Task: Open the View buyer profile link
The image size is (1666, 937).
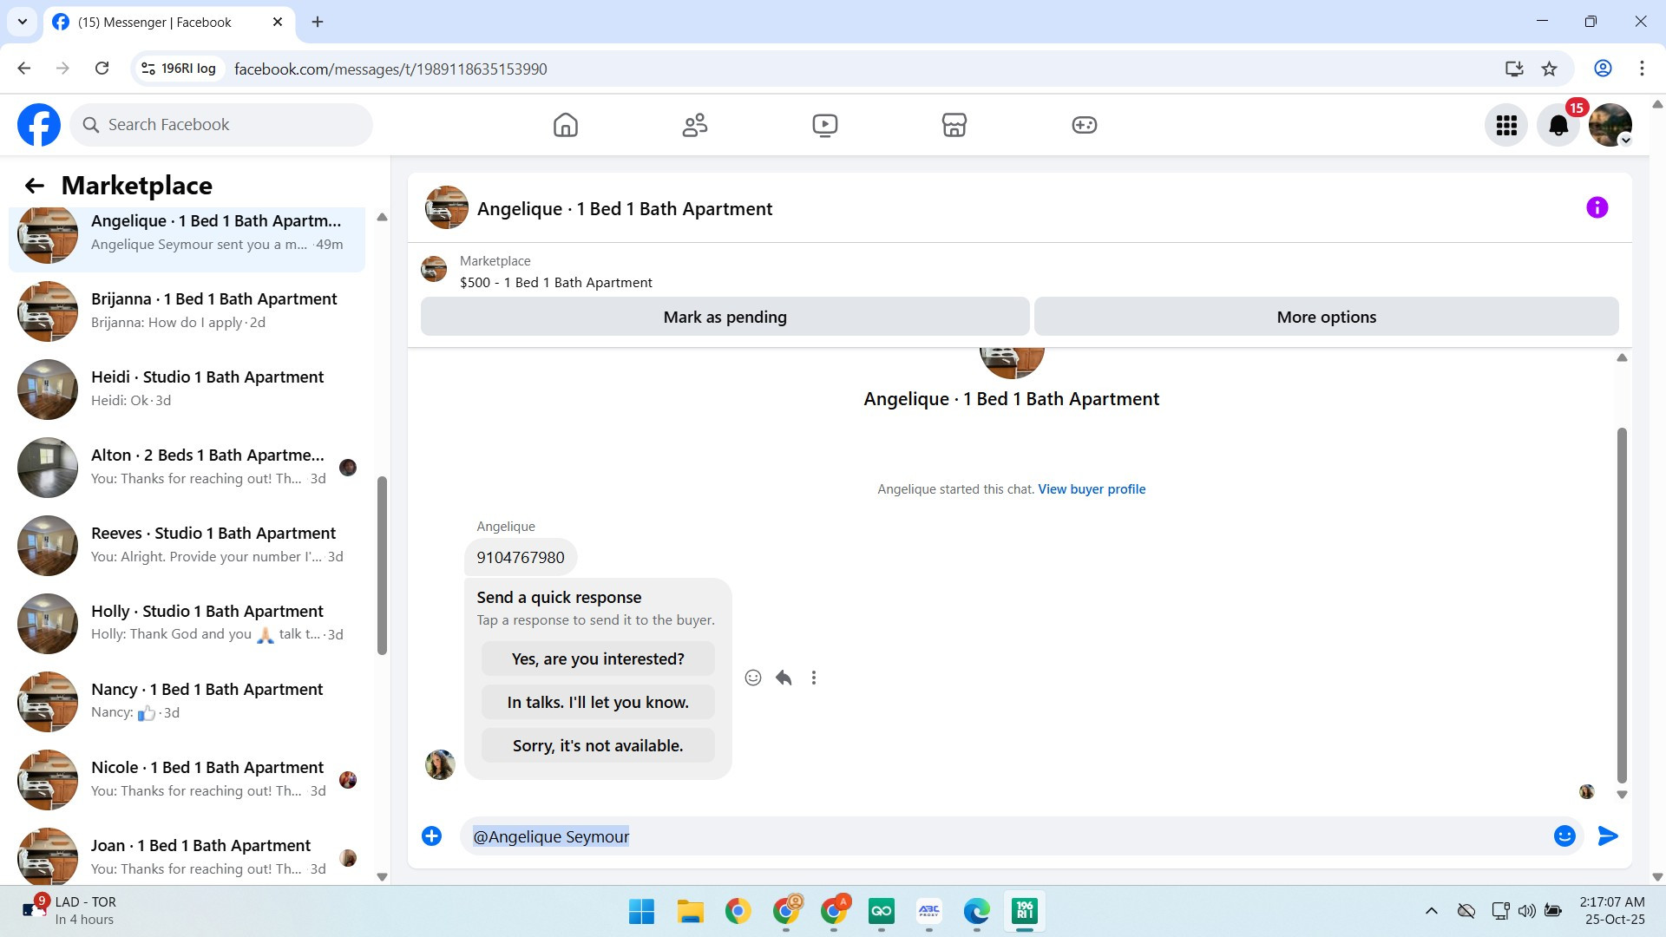Action: (x=1092, y=489)
